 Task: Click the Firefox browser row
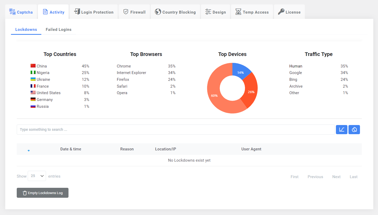(x=146, y=80)
